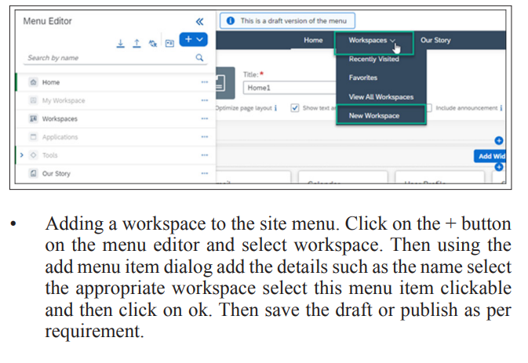Click the My Workspace icon in tree row
The height and width of the screenshot is (363, 528).
coord(33,100)
